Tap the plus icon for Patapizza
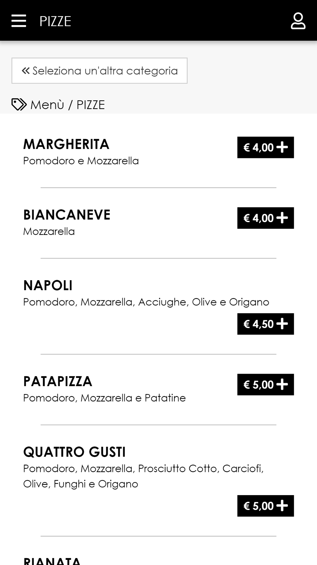This screenshot has width=317, height=565. tap(282, 385)
